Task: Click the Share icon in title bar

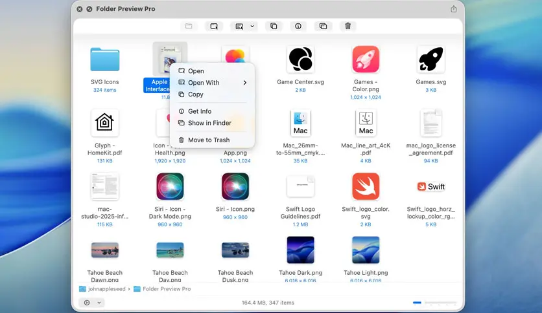Action: [454, 9]
